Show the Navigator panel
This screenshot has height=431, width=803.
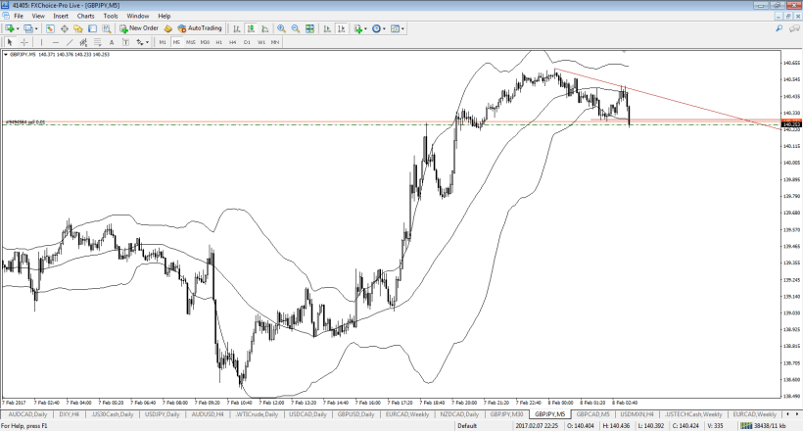(78, 28)
